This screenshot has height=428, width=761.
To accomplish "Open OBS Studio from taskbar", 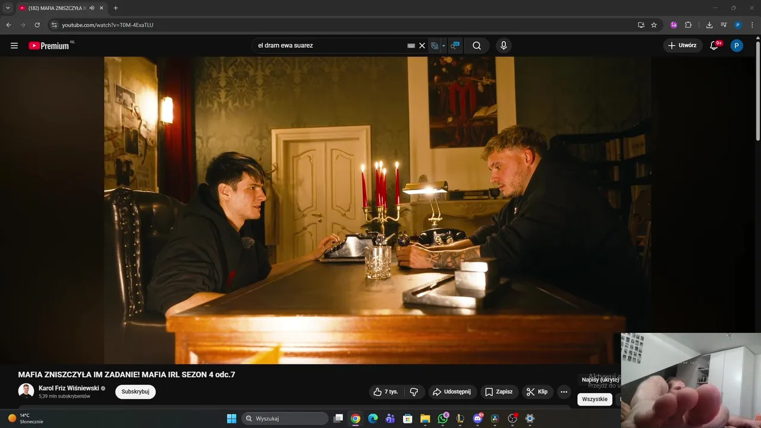I will (512, 418).
